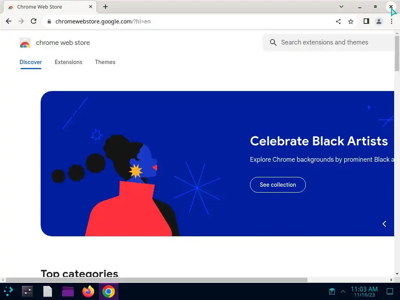
Task: Open the taskbar application launcher
Action: coord(9,291)
